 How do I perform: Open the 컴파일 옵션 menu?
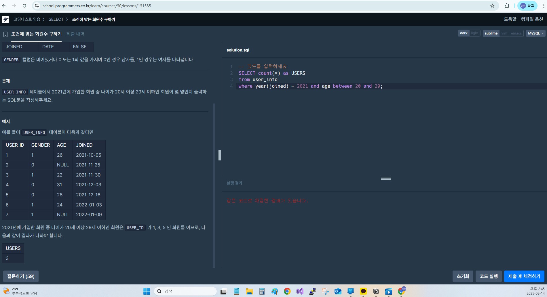pyautogui.click(x=532, y=19)
